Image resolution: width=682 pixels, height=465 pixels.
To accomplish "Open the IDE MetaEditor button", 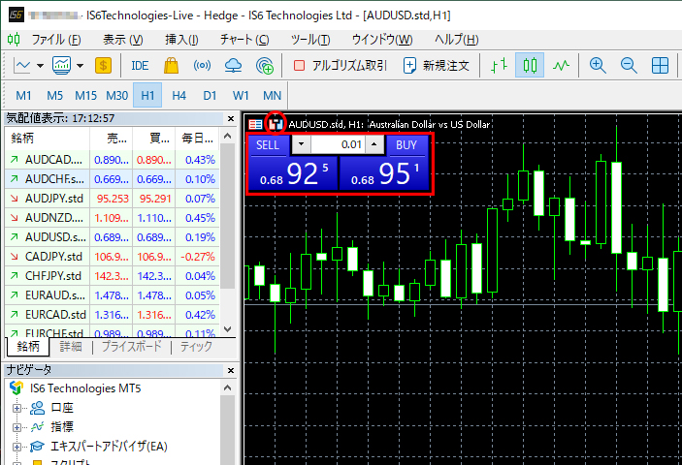I will click(140, 66).
